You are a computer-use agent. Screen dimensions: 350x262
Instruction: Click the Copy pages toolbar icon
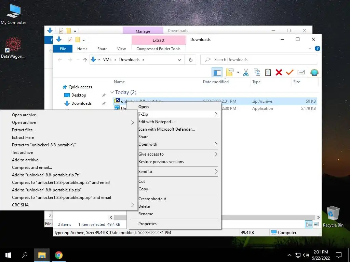click(x=257, y=72)
